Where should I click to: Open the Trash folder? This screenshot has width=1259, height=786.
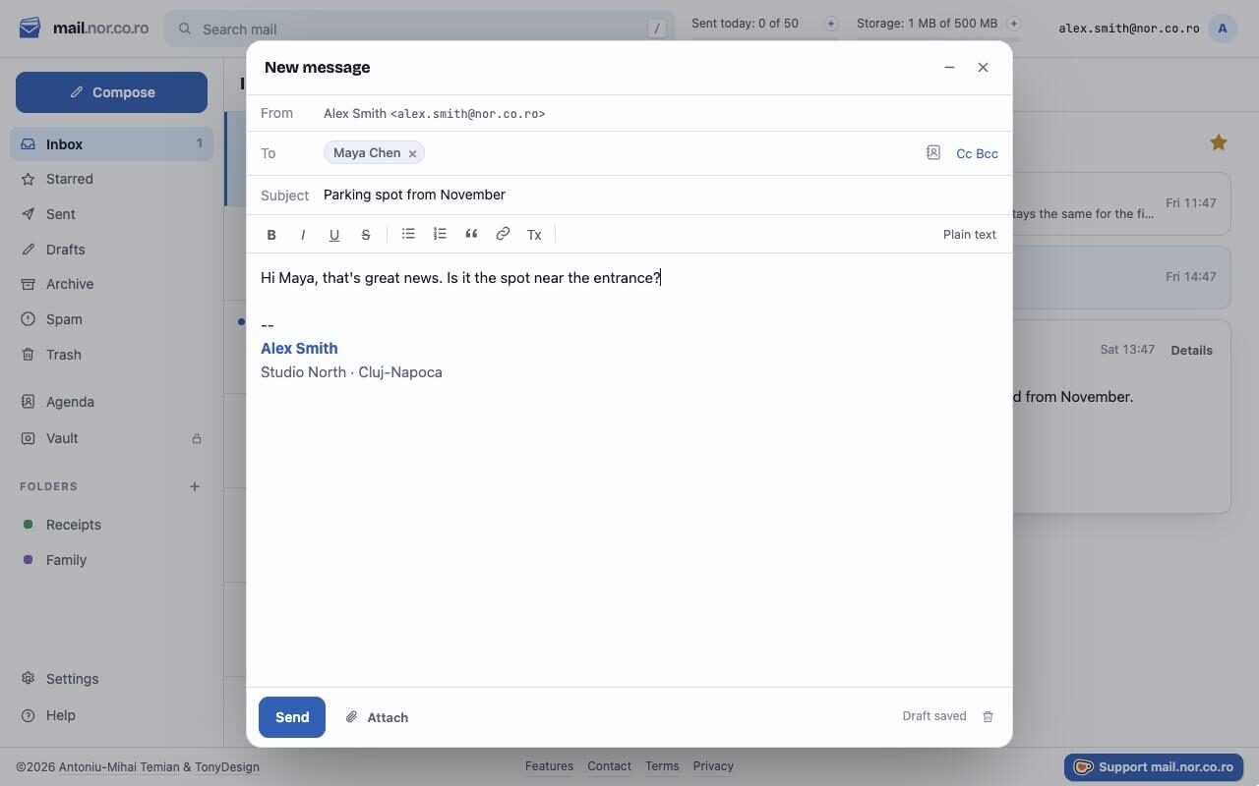(112, 355)
